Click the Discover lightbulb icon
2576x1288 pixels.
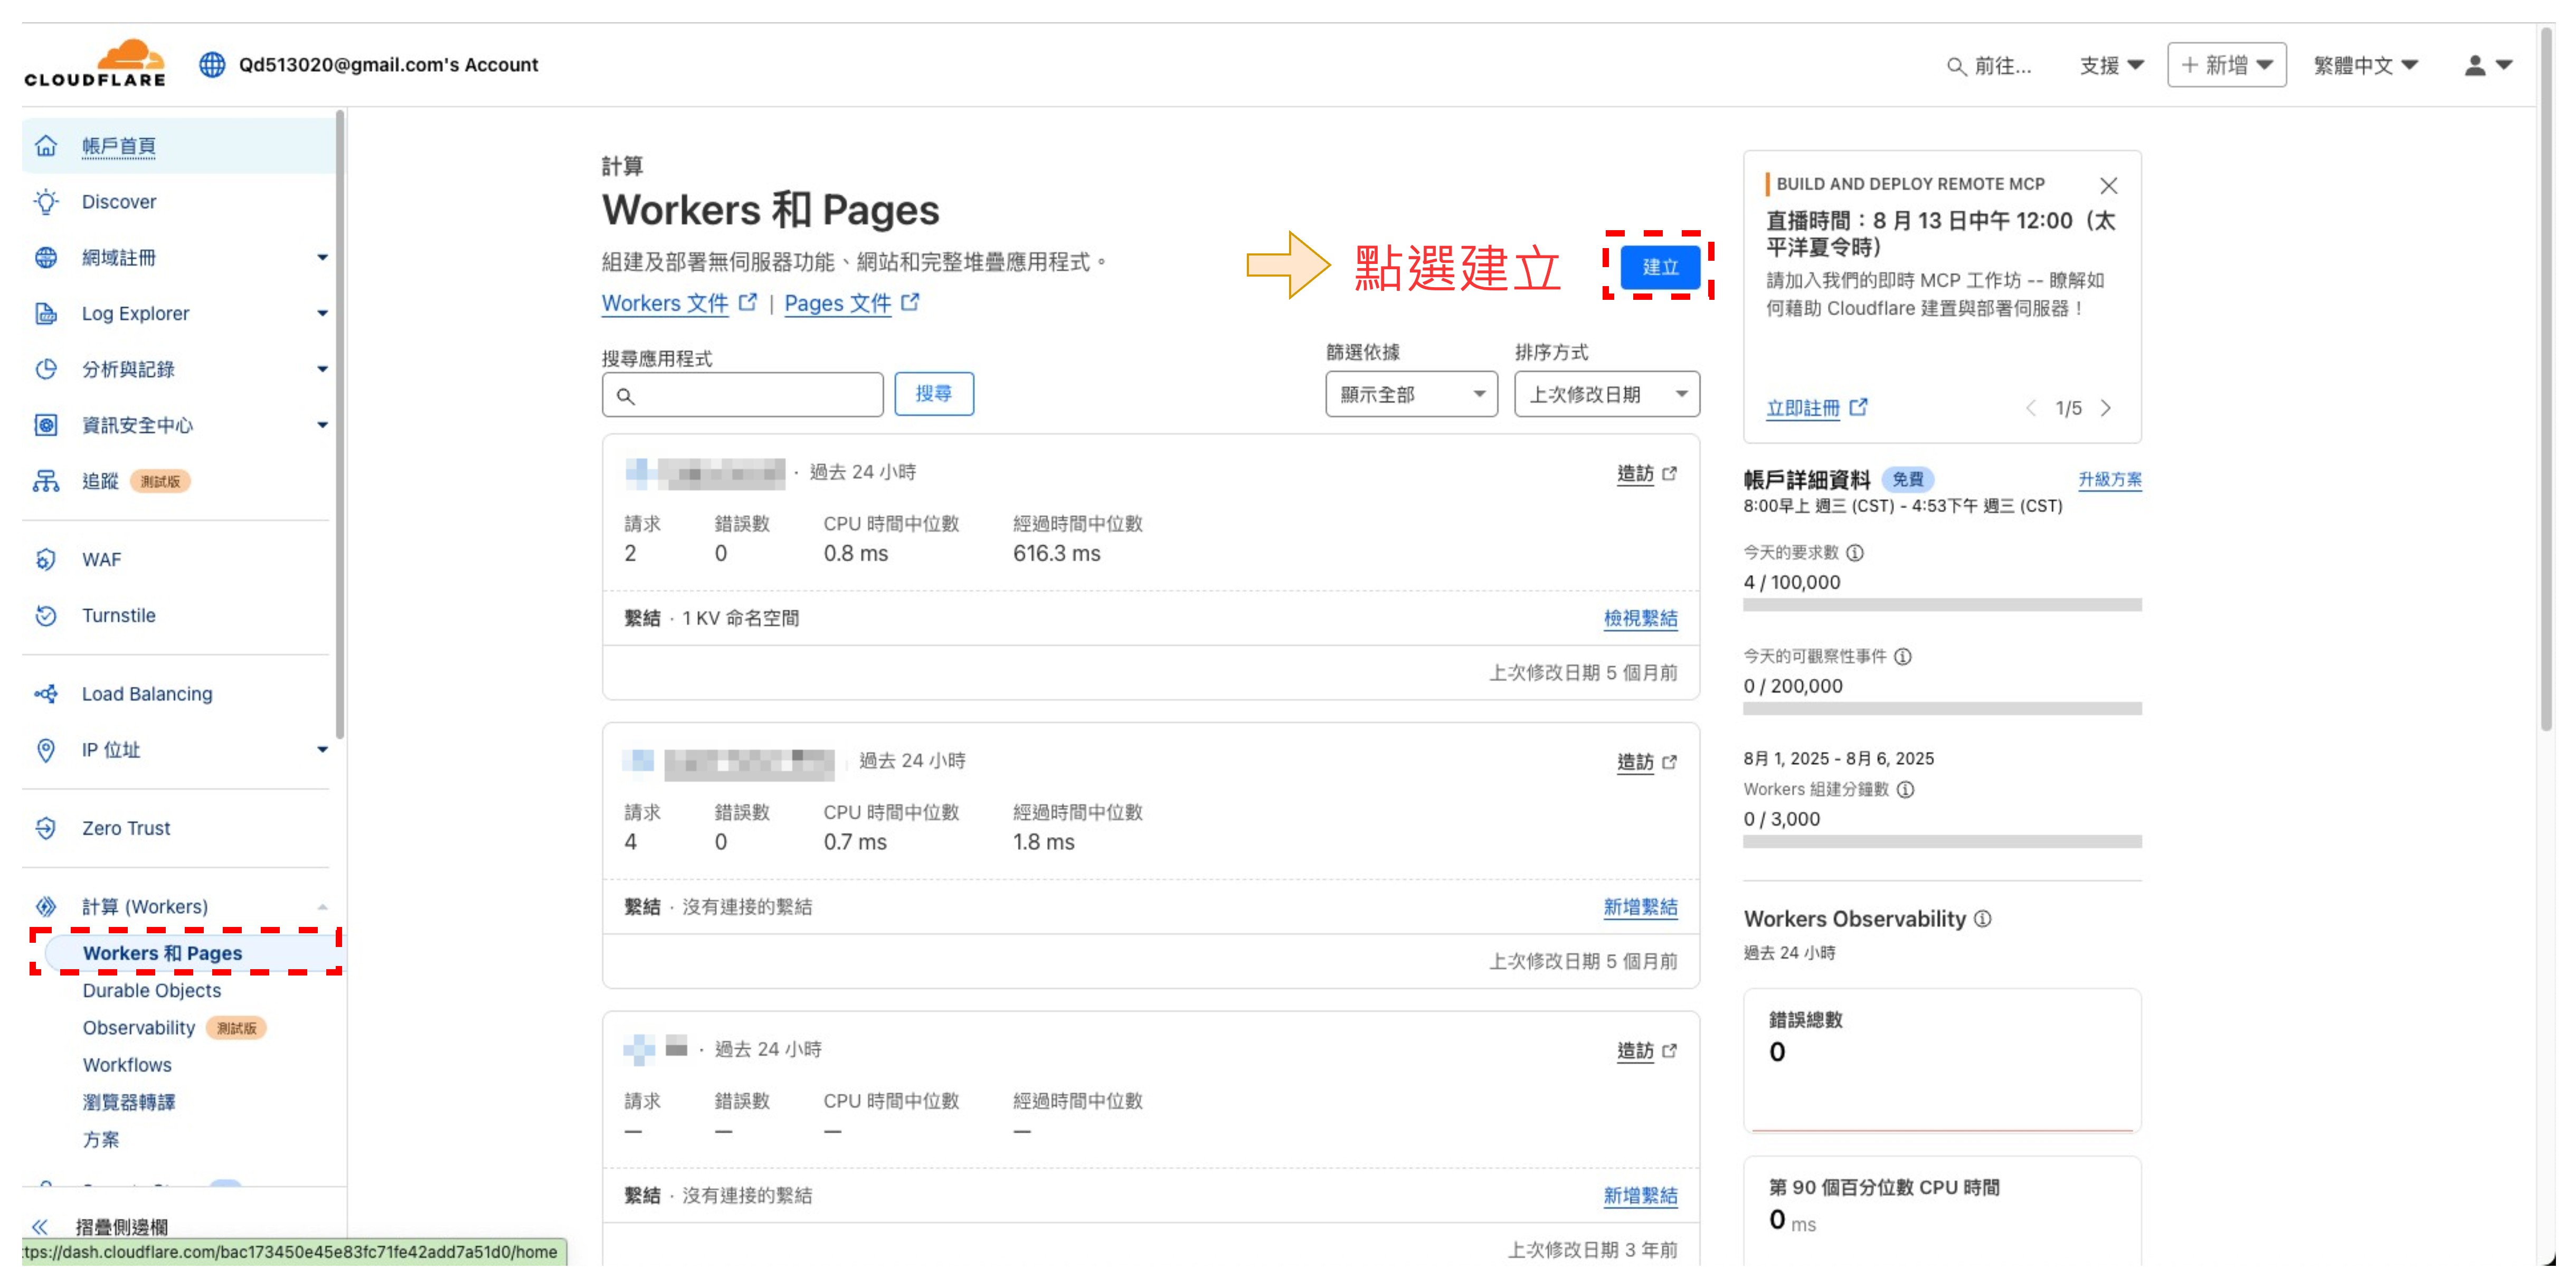(x=46, y=202)
